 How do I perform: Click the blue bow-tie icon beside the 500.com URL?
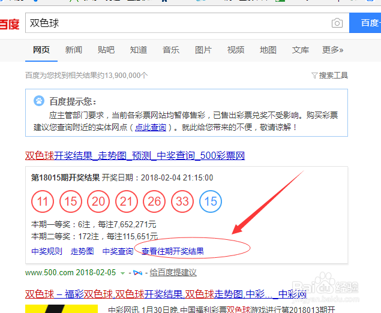pyautogui.click(x=138, y=273)
